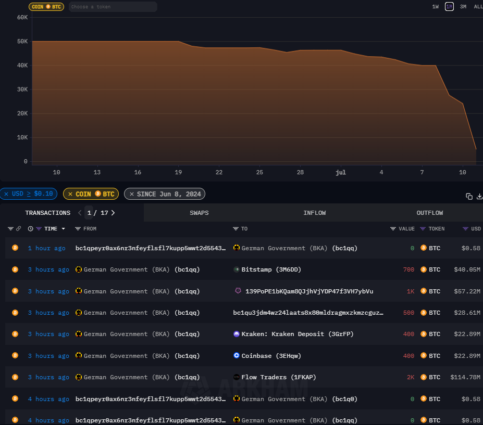483x425 pixels.
Task: Click the TO column filter icon
Action: (x=236, y=228)
